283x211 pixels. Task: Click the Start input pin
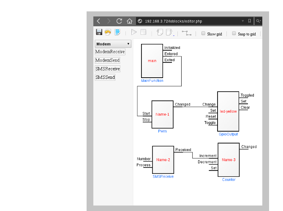click(147, 114)
